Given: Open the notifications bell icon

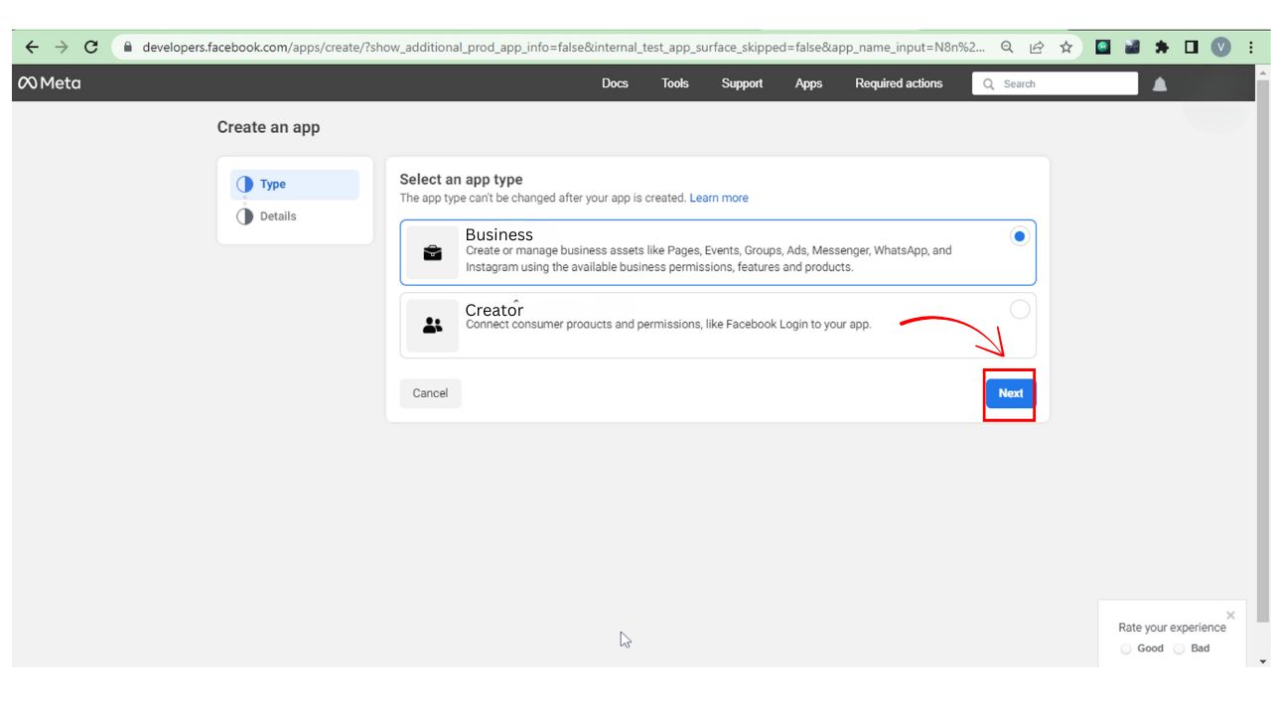Looking at the screenshot, I should pyautogui.click(x=1159, y=84).
